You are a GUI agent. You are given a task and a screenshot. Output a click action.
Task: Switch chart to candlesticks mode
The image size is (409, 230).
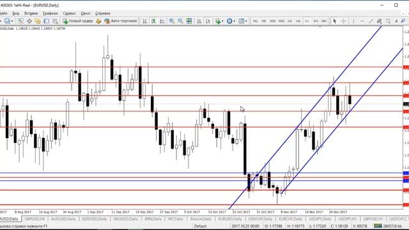pos(153,21)
